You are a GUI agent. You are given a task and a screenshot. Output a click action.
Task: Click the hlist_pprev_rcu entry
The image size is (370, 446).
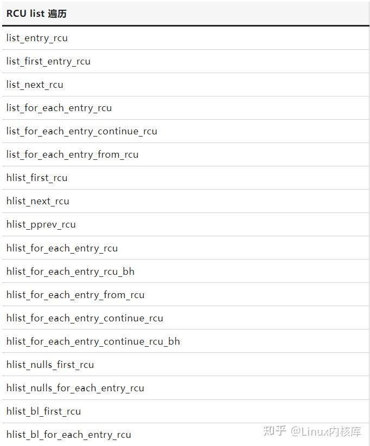41,224
